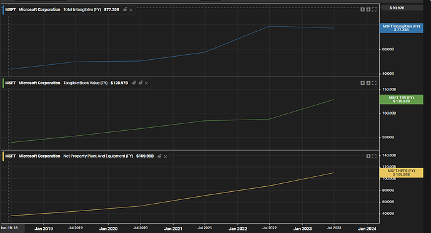Maximize the Total Intangibles chart pane
The width and height of the screenshot is (431, 233).
pyautogui.click(x=374, y=9)
